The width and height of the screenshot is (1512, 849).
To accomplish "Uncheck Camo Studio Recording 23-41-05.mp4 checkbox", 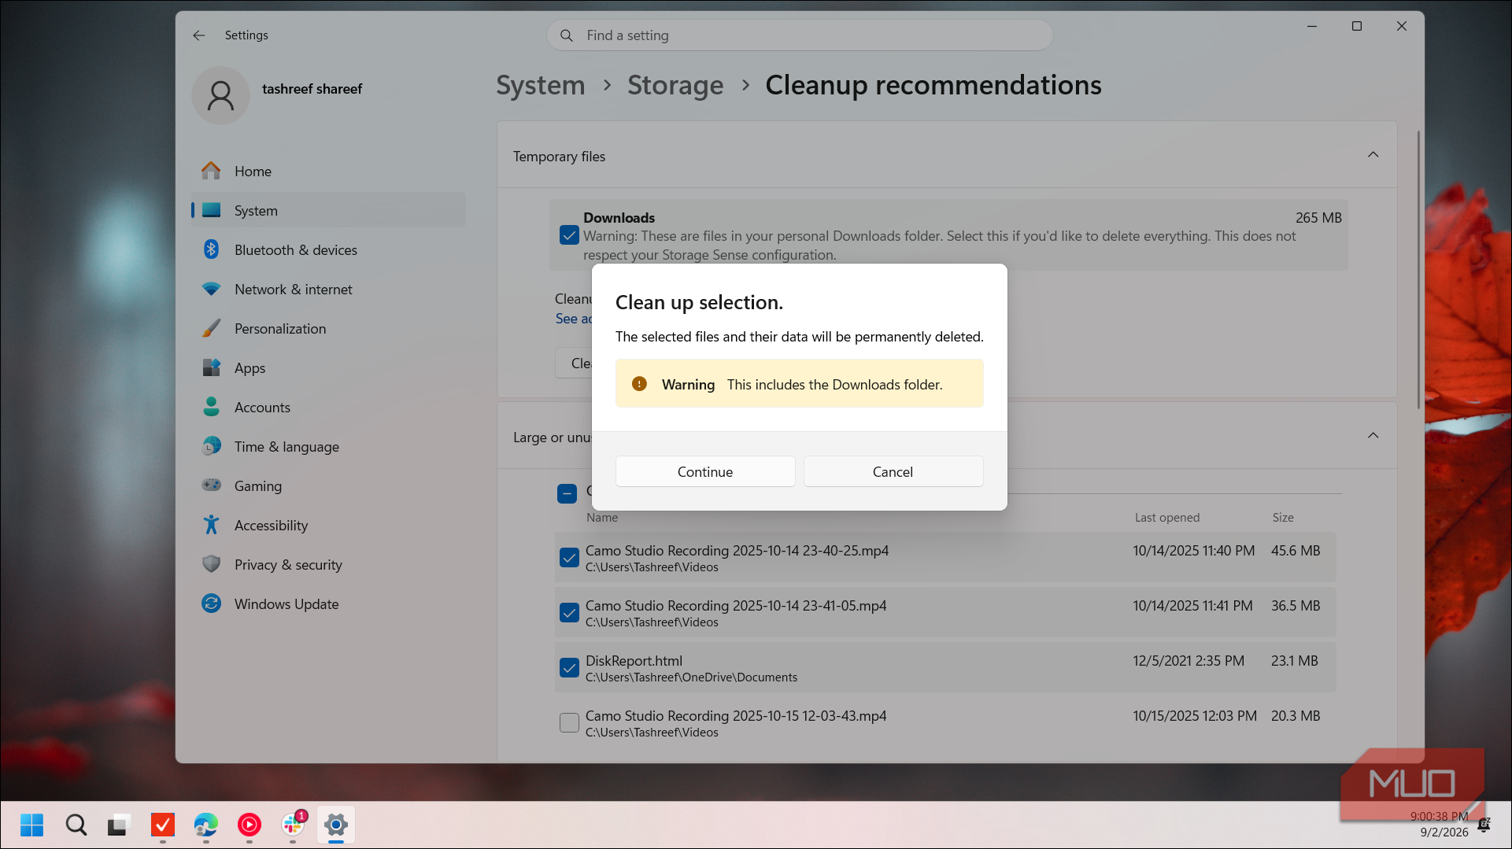I will pyautogui.click(x=569, y=612).
